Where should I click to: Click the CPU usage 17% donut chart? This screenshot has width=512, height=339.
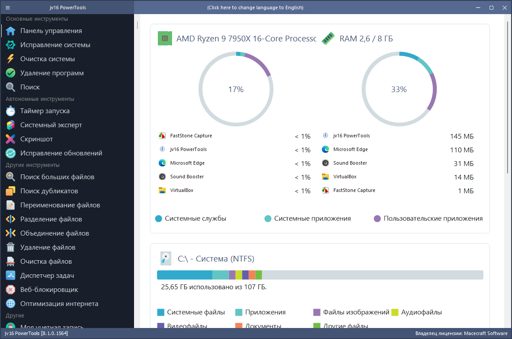[236, 89]
